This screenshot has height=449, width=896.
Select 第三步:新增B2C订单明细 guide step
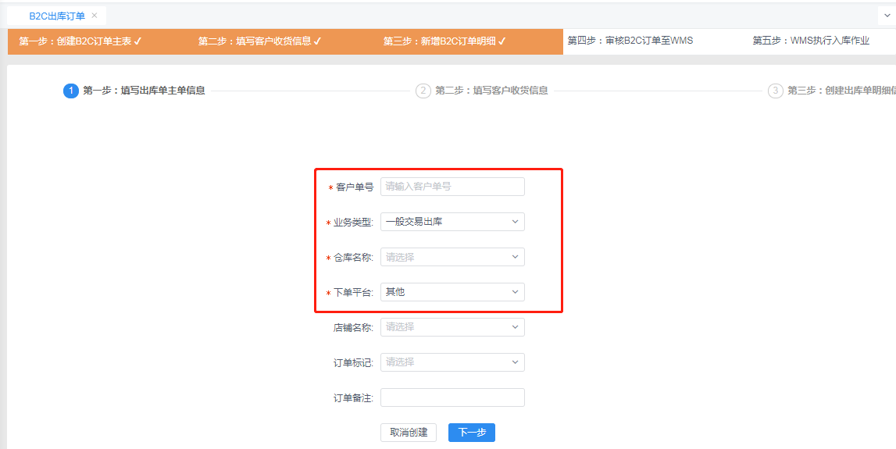coord(444,41)
